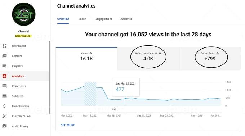The width and height of the screenshot is (245, 136).
Task: Switch to the Reach tab
Action: point(82,19)
